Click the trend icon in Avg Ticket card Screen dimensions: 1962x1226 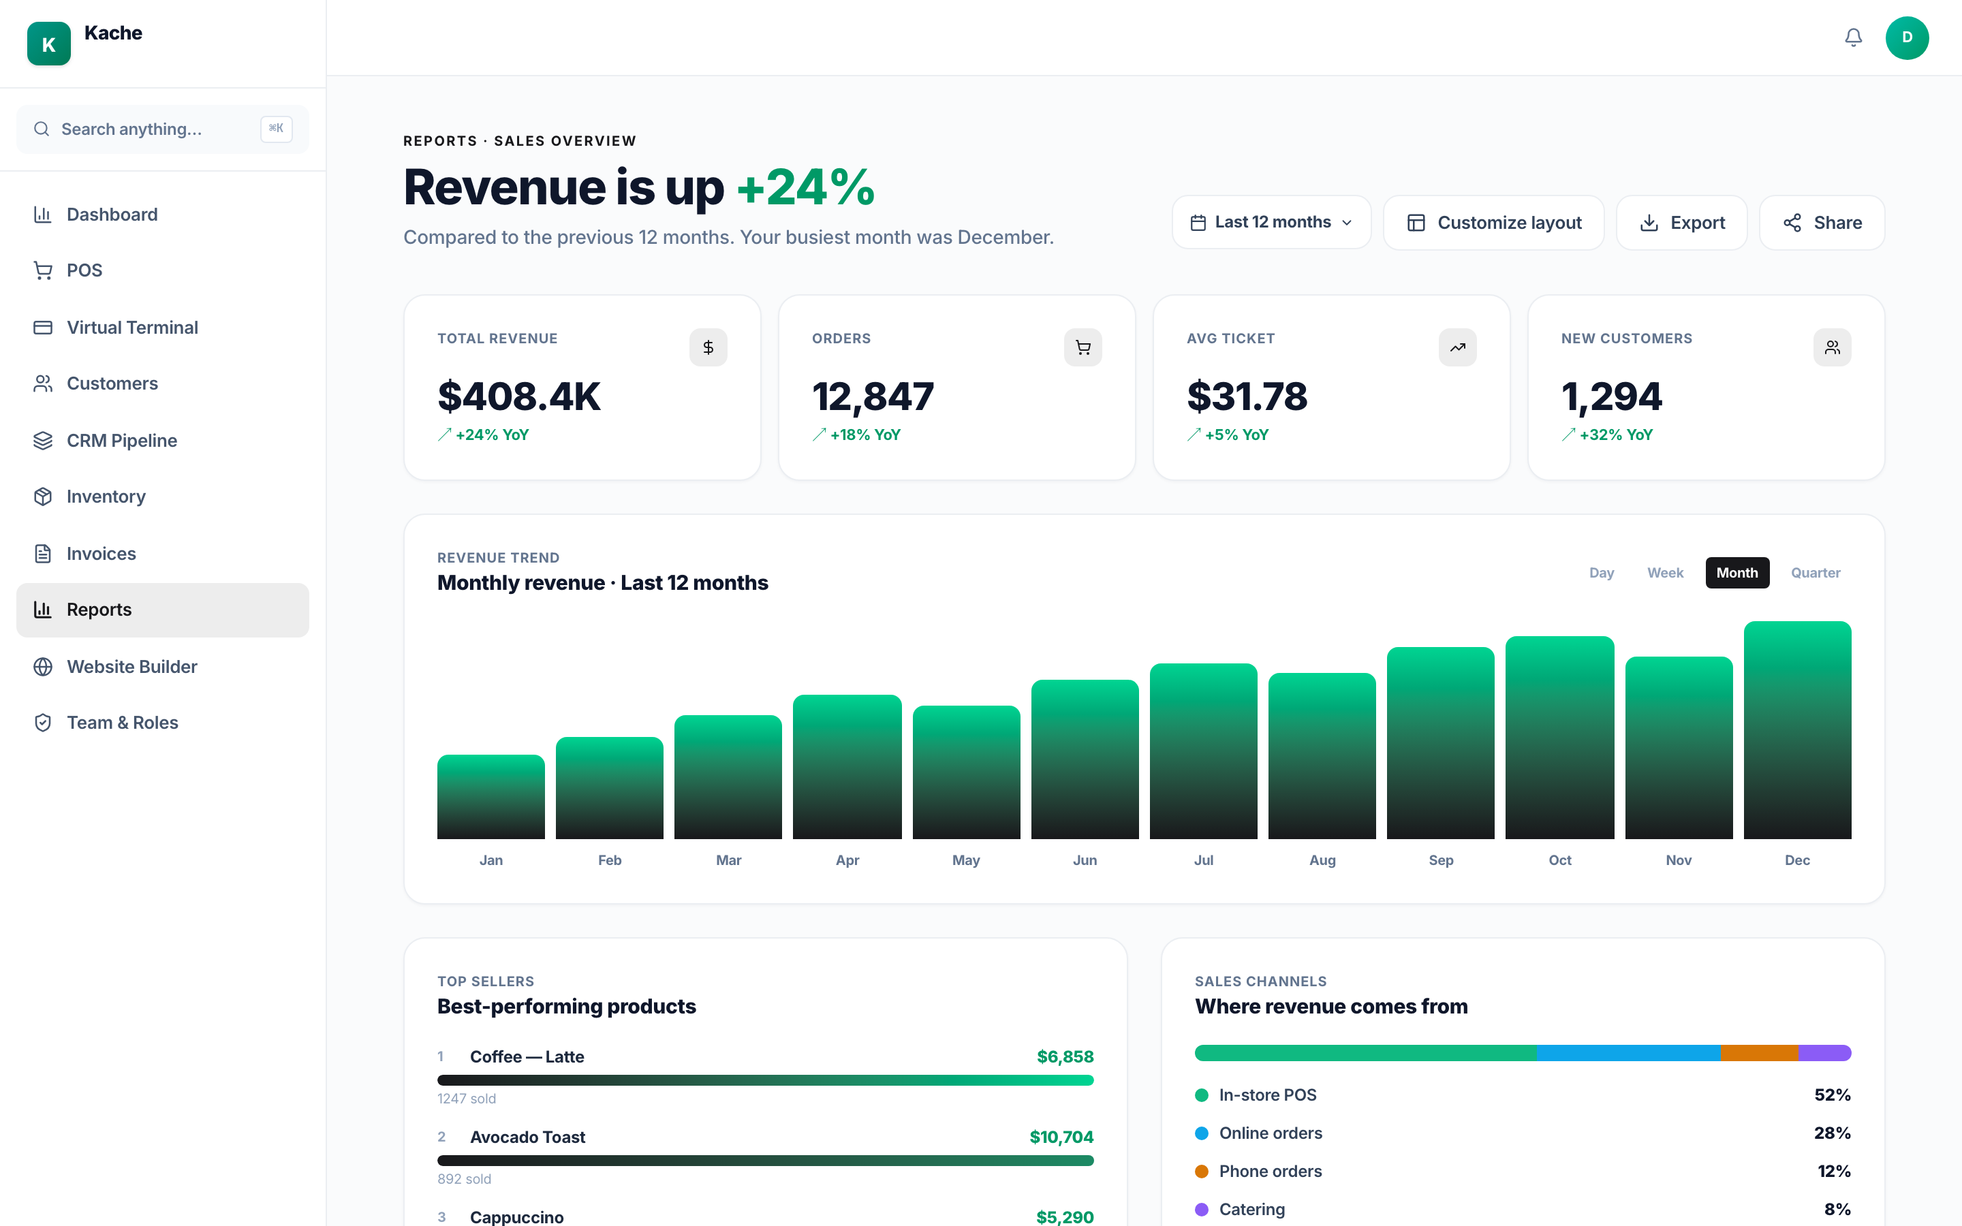tap(1458, 347)
